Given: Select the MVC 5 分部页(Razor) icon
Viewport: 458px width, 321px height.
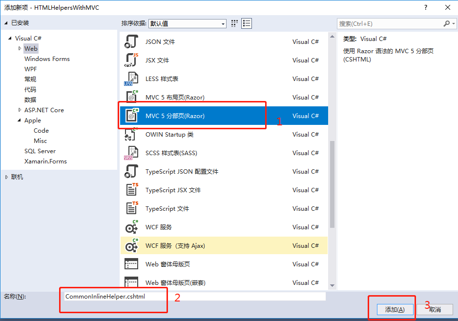Looking at the screenshot, I should click(x=131, y=116).
